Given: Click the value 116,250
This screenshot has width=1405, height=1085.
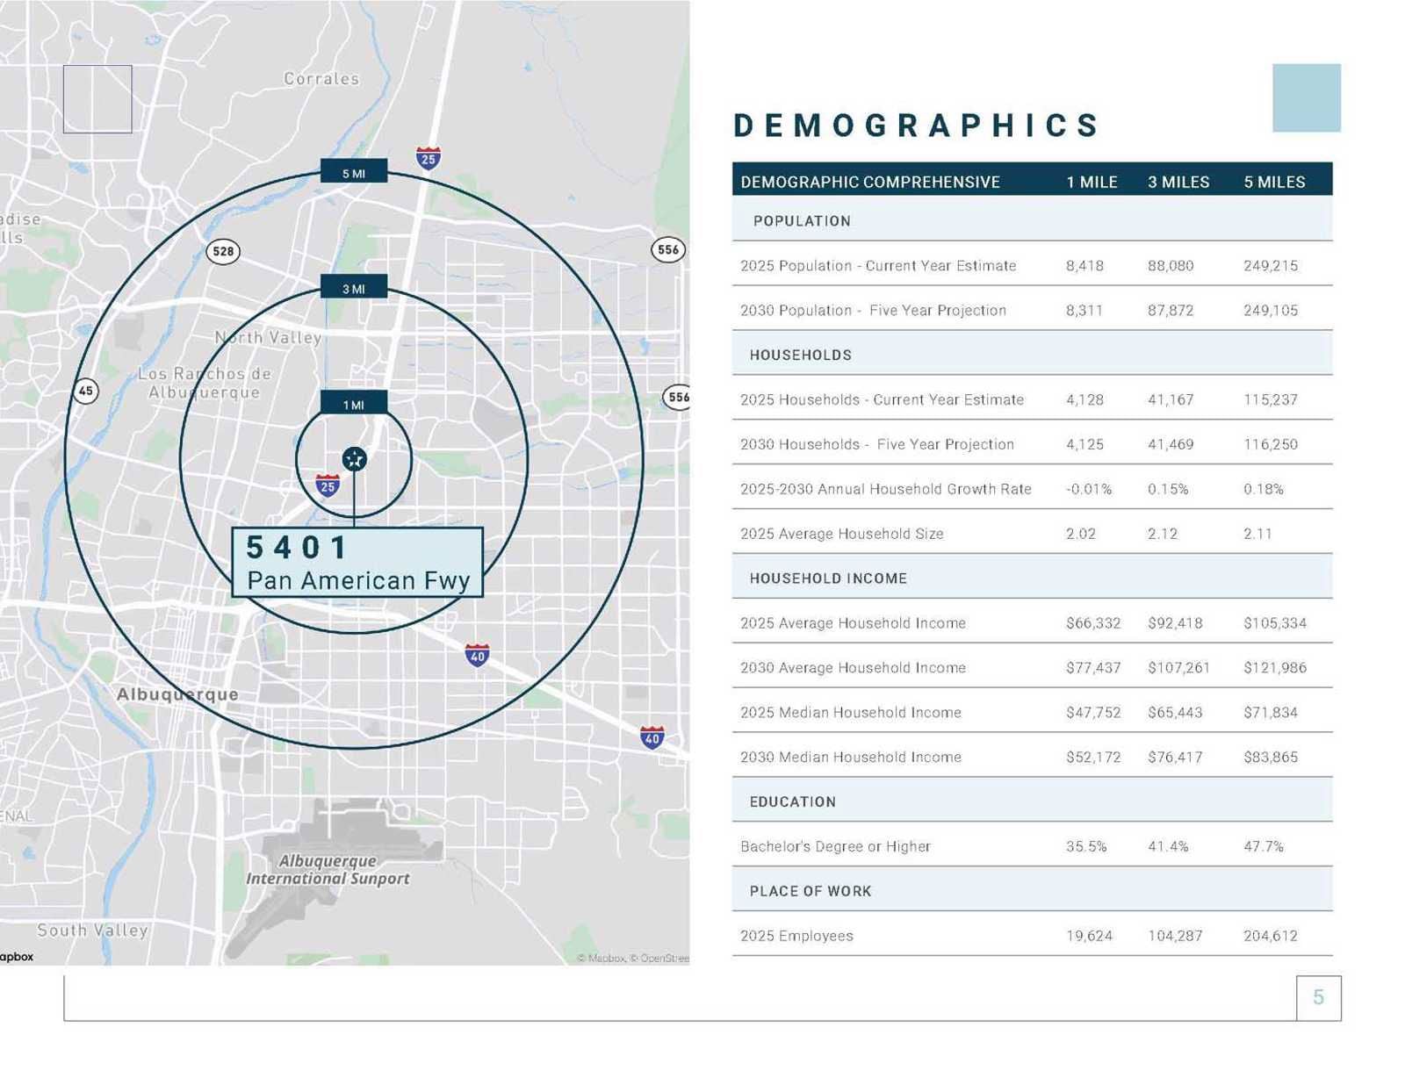Looking at the screenshot, I should click(x=1271, y=444).
